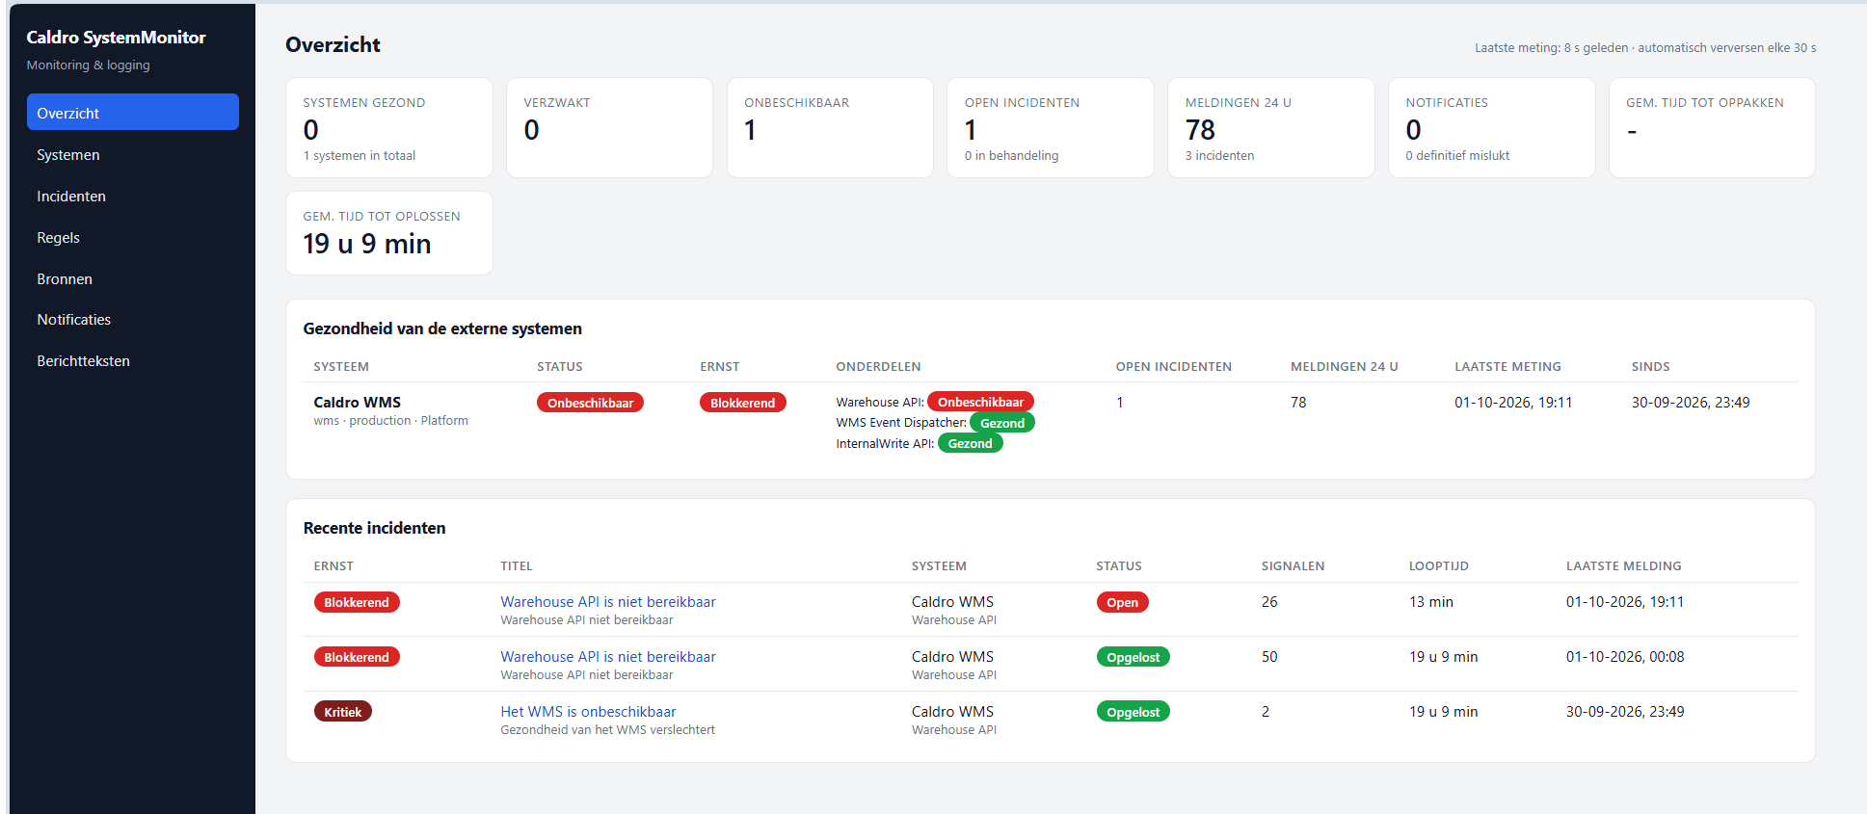This screenshot has height=814, width=1867.
Task: Click the Laatste meting value 01-10-2026, 19:11 in health table
Action: coord(1513,403)
